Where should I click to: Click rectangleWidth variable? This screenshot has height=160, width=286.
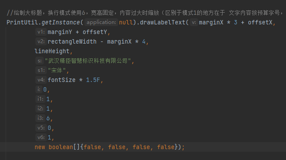72,42
